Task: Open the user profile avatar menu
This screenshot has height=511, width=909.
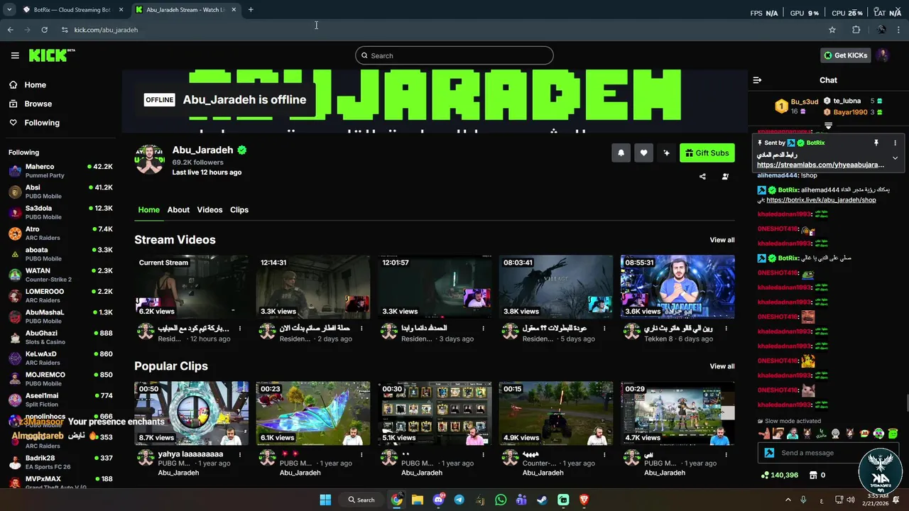Action: pyautogui.click(x=883, y=55)
